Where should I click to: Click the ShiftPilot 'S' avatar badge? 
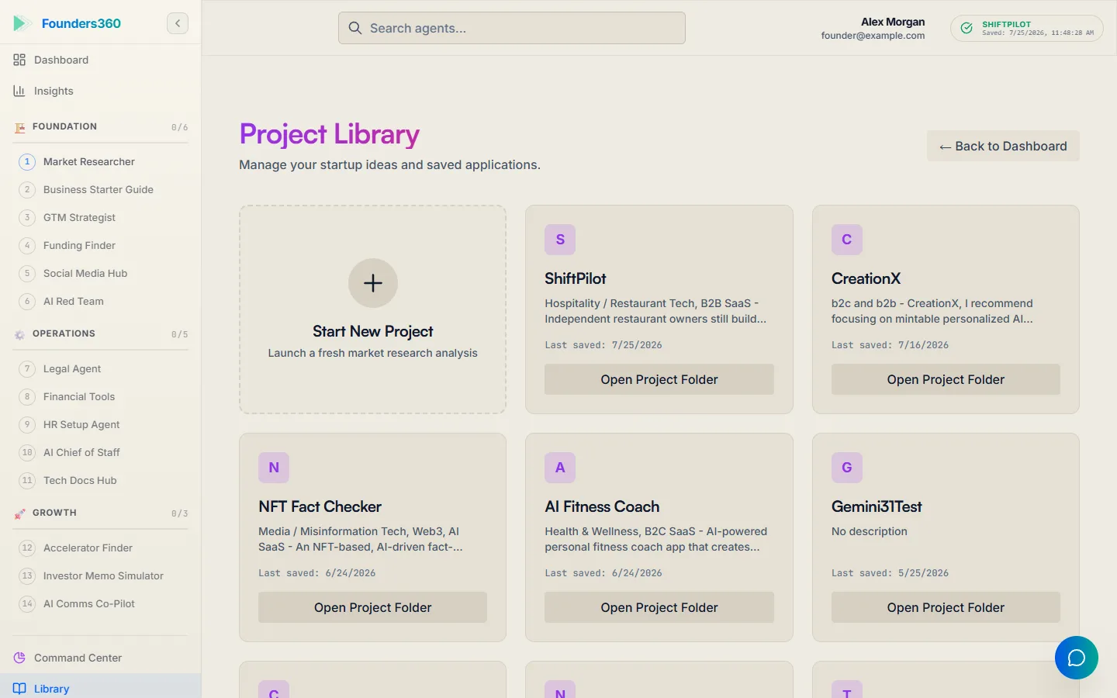tap(560, 240)
